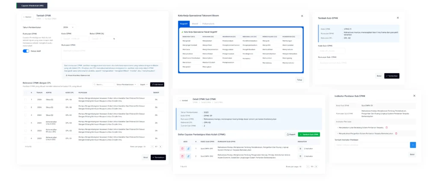Image resolution: width=438 pixels, height=184 pixels.
Task: Go to previous page in Tambah CPMK table
Action: [x=152, y=147]
